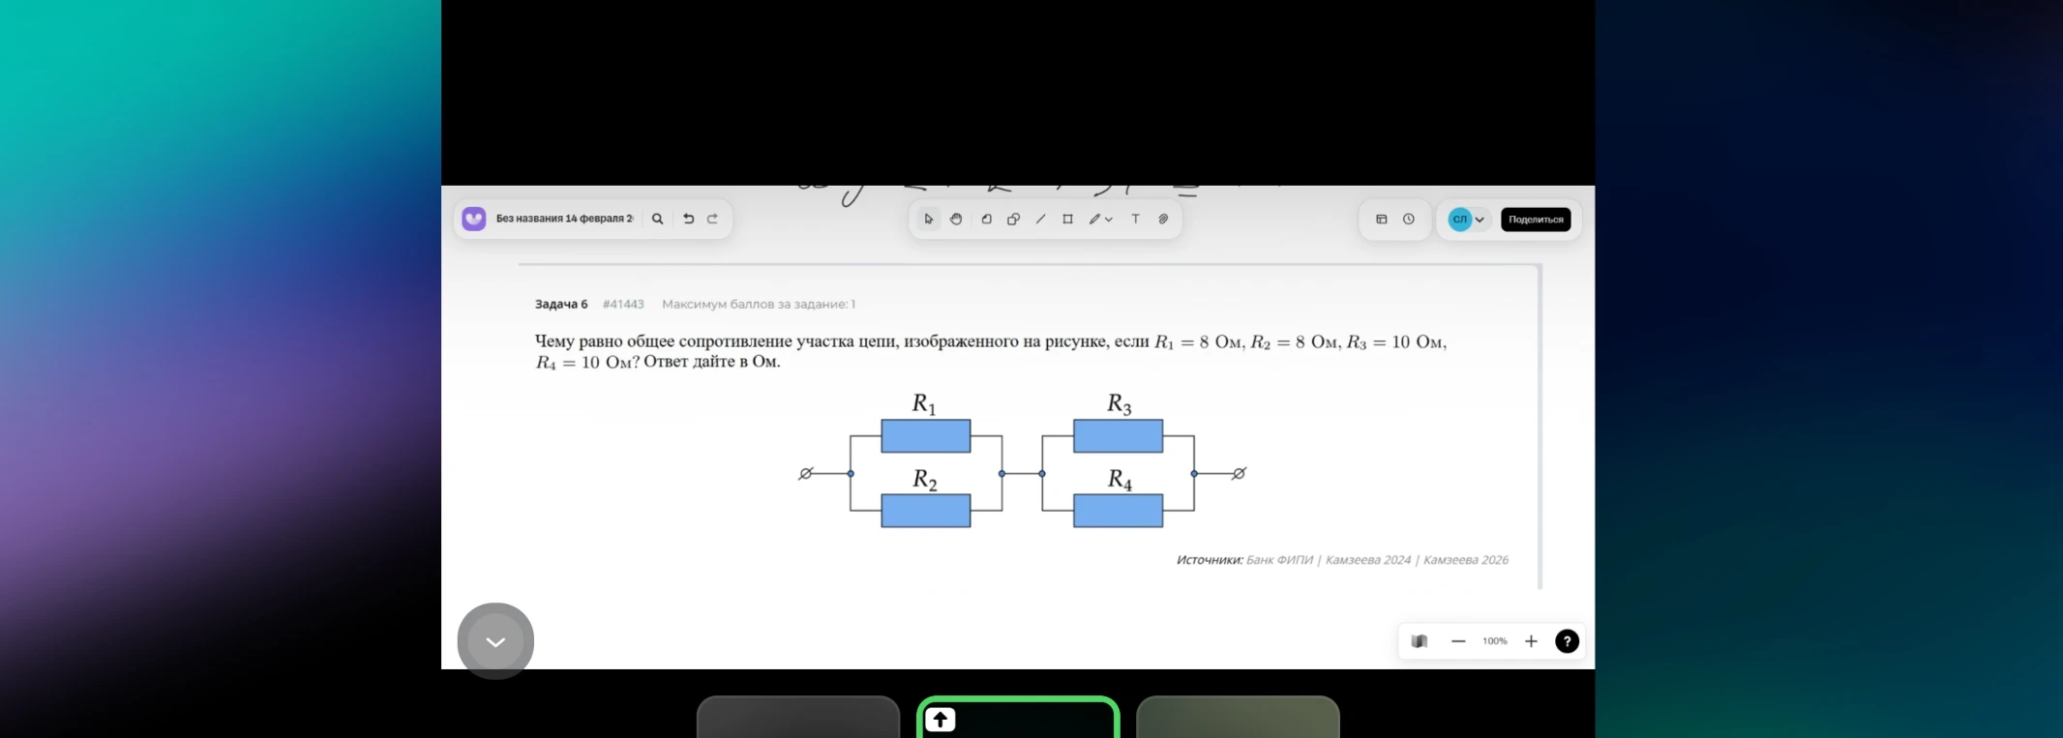
Task: Click the attachment paperclip tool
Action: (1164, 220)
